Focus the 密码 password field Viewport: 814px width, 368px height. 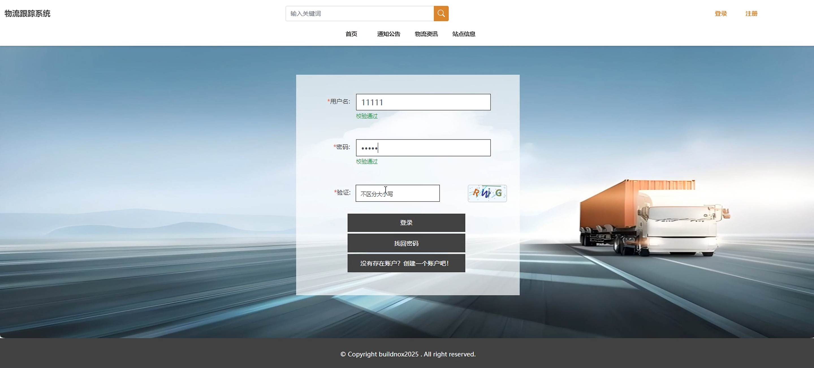423,148
